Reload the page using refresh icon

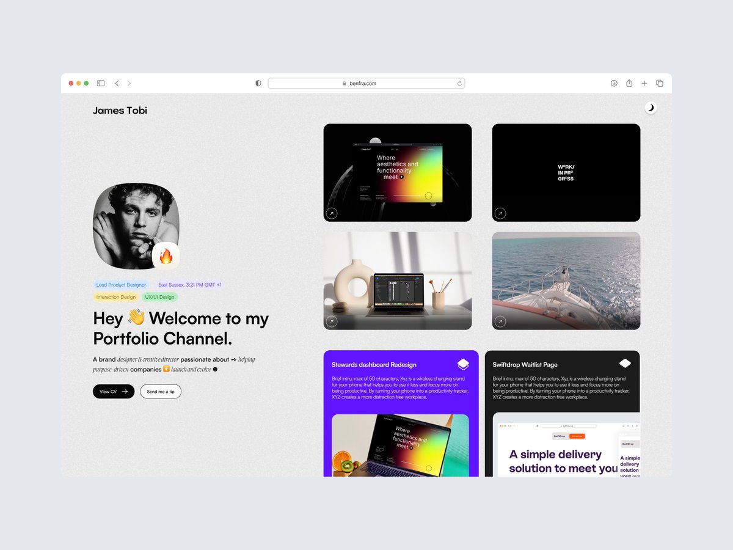(x=459, y=83)
